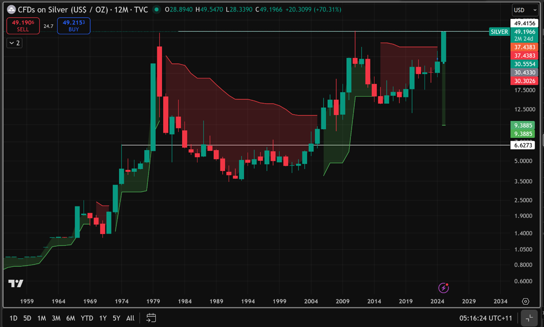544x327 pixels.
Task: Expand the collapsed indicators legend
Action: pos(14,43)
